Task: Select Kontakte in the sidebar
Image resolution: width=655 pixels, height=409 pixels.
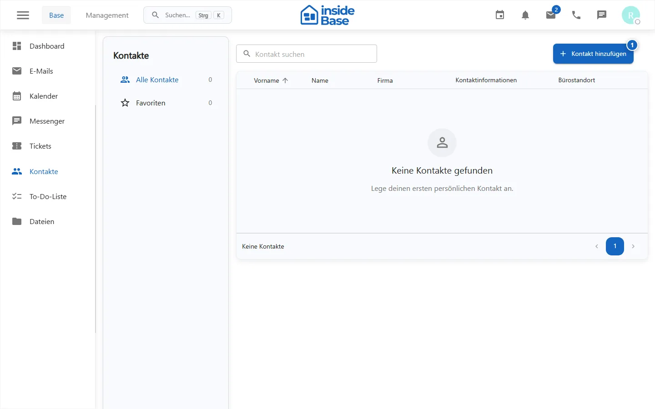Action: coord(47,171)
